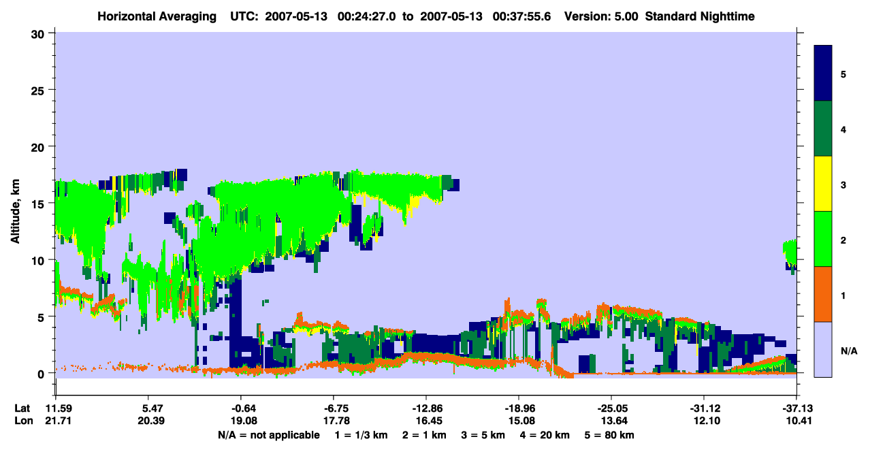Viewport: 885px width, 454px height.
Task: Click the latitude value -37.13
Action: point(796,408)
